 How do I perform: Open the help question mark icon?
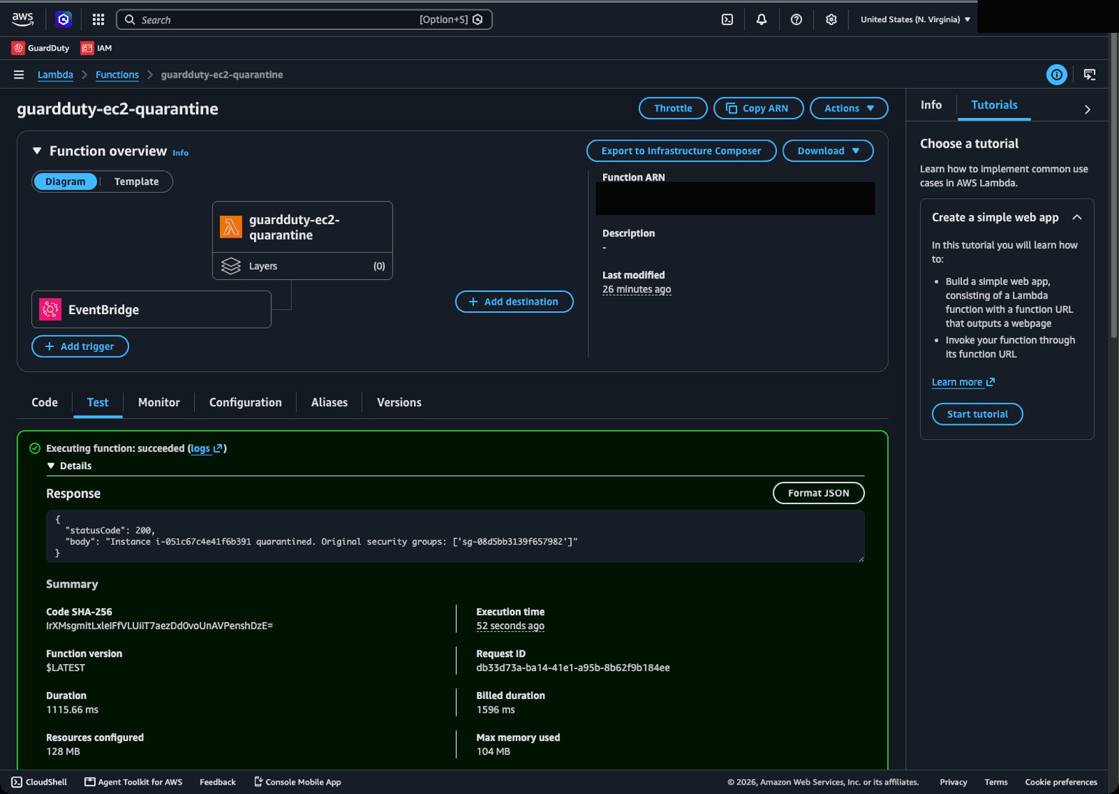[x=796, y=19]
